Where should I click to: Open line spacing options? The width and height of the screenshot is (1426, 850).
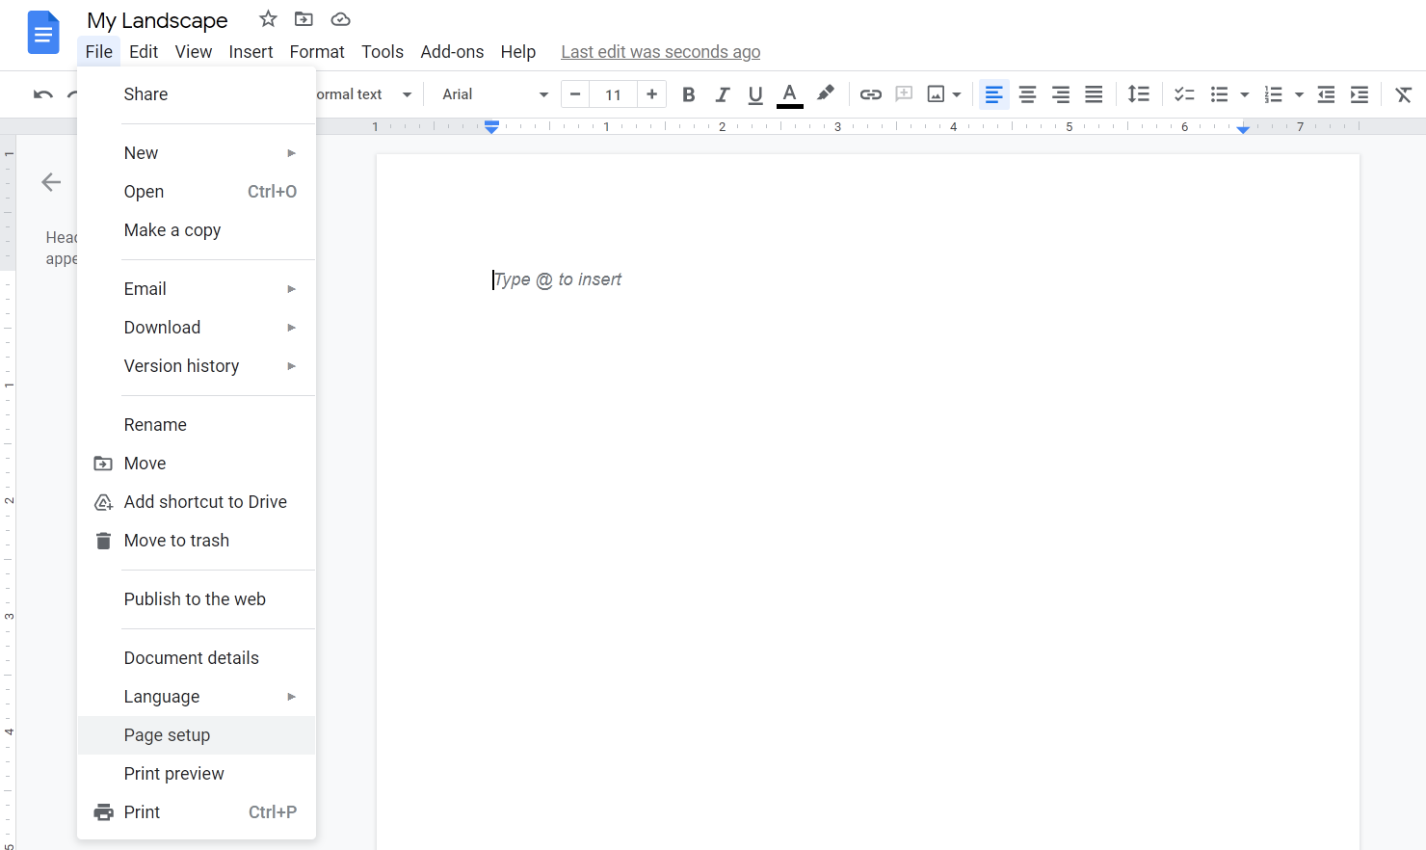coord(1138,93)
